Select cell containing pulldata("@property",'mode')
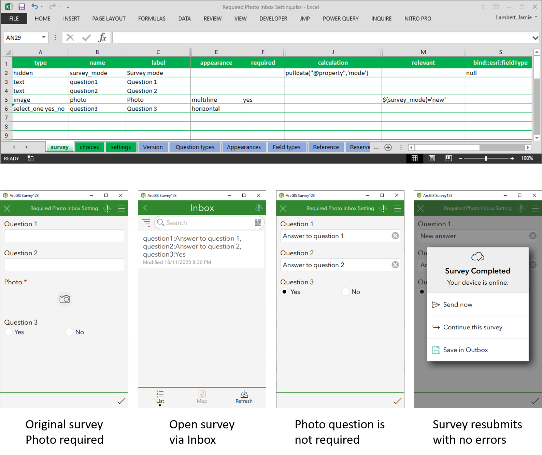Screen dimensions: 542x455 coord(333,73)
